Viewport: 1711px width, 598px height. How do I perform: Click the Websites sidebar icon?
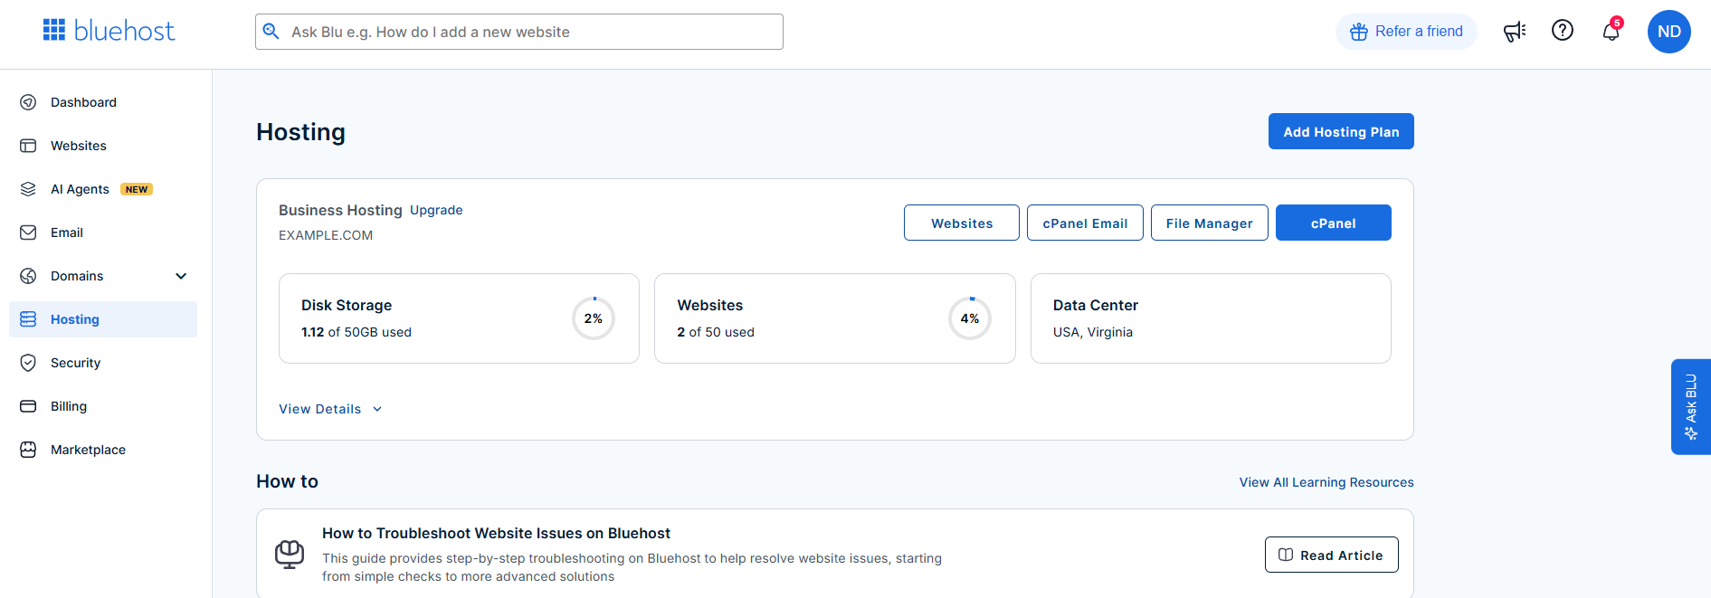coord(28,146)
